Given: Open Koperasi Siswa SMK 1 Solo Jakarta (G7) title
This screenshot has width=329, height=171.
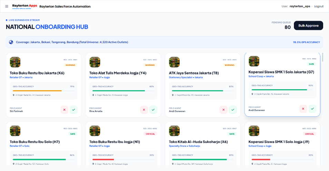Looking at the screenshot, I should click(x=281, y=72).
